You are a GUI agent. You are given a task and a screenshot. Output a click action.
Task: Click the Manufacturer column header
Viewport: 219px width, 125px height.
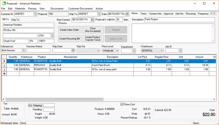tap(71, 57)
